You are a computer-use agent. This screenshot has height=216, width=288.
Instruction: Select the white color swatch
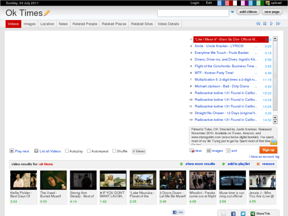click(235, 3)
